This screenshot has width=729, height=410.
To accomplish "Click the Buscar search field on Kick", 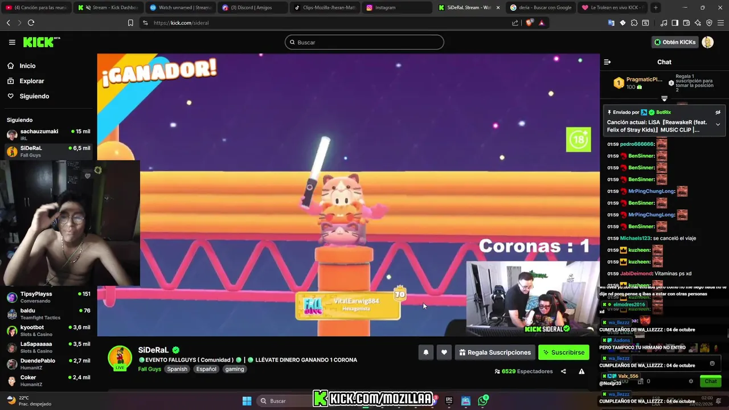I will (364, 42).
